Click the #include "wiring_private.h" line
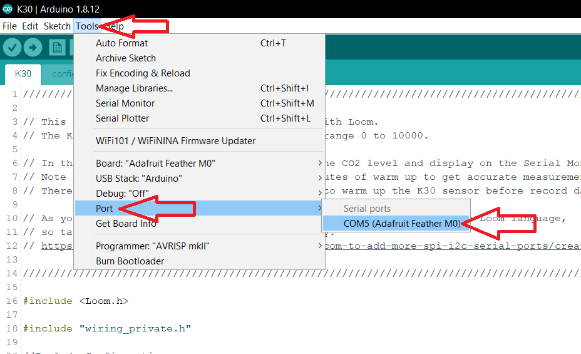The width and height of the screenshot is (581, 354). [x=107, y=329]
